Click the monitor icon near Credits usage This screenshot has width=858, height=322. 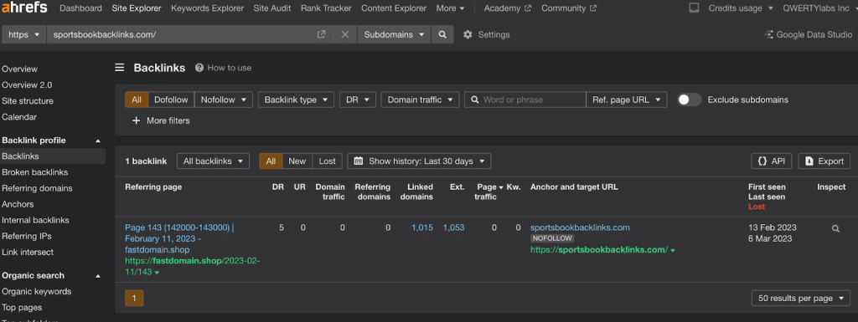point(694,8)
